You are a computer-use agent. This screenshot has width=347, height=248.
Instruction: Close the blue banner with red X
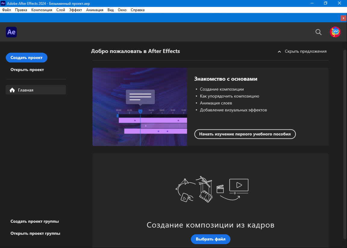coord(343,18)
